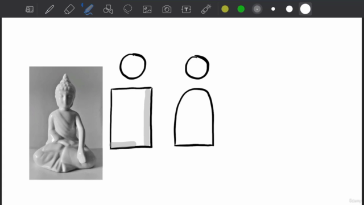The width and height of the screenshot is (364, 205).
Task: Select the Text box tool
Action: [x=186, y=9]
